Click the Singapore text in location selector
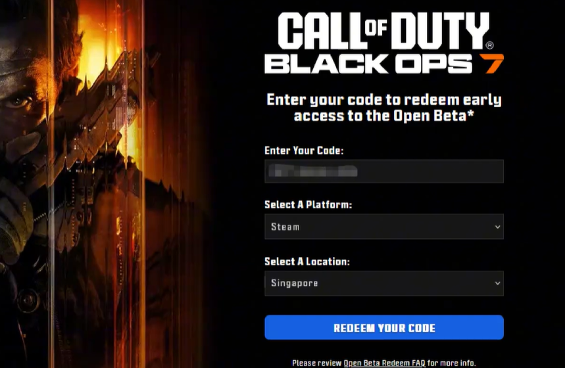Viewport: 565px width, 368px height. point(295,283)
